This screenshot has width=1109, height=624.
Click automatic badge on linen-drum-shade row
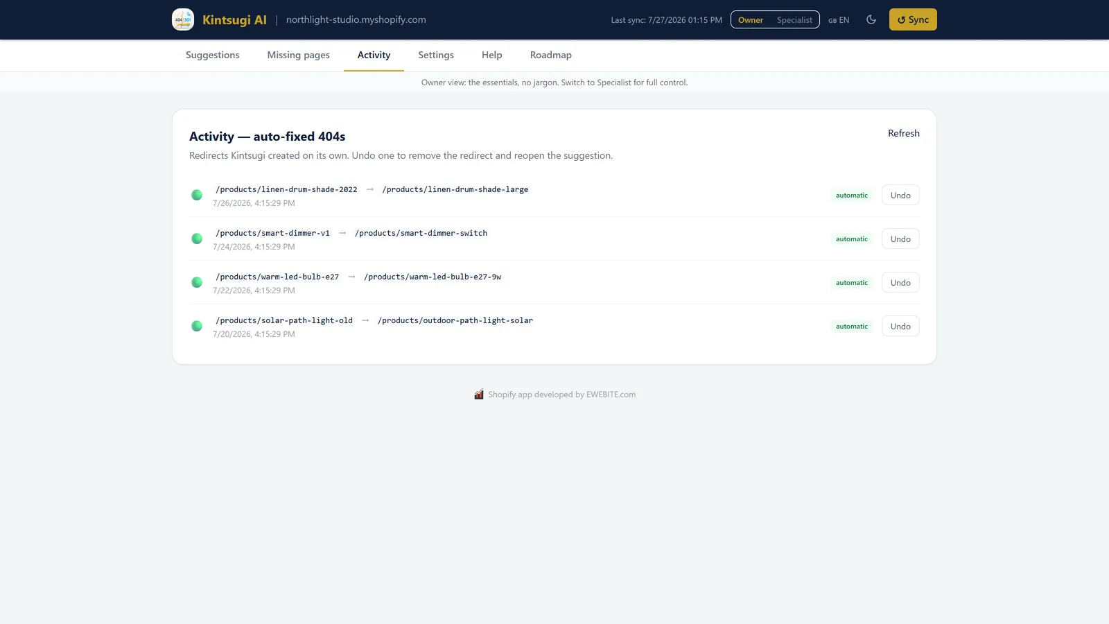852,196
